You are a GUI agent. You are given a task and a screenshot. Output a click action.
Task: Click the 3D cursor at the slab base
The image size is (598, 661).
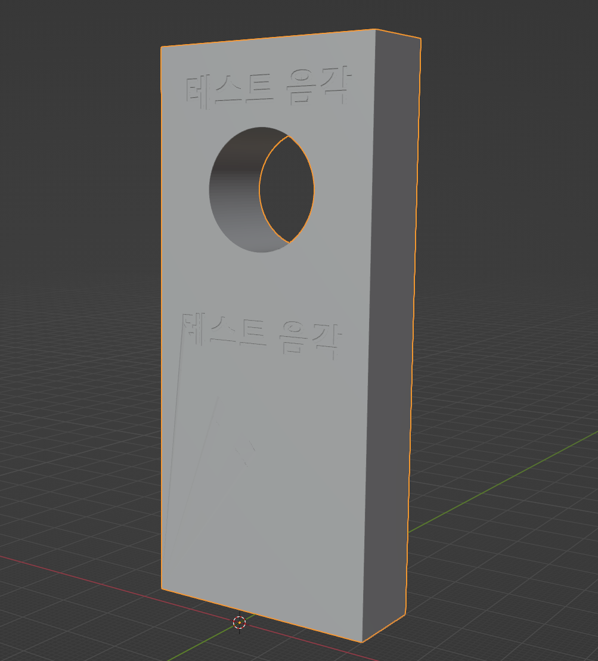(x=240, y=622)
